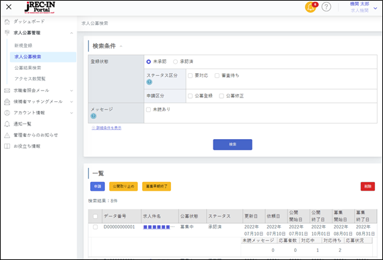Collapse the 求人公募管理 menu chevron

pos(71,33)
